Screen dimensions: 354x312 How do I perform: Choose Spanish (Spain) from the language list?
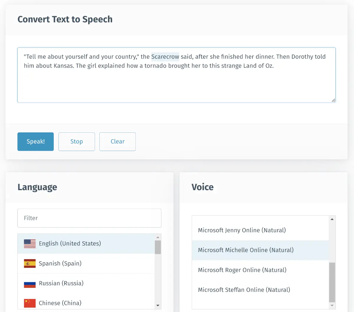[86, 263]
